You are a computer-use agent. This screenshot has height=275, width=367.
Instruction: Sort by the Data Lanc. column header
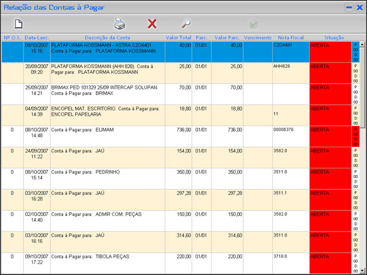click(x=37, y=37)
